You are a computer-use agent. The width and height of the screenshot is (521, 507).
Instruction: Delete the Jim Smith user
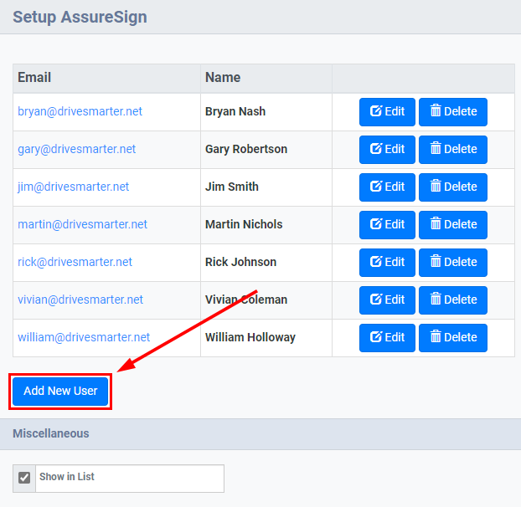(453, 187)
